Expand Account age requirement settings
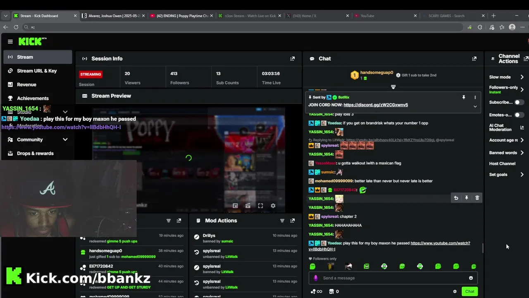This screenshot has width=529, height=298. (522, 140)
